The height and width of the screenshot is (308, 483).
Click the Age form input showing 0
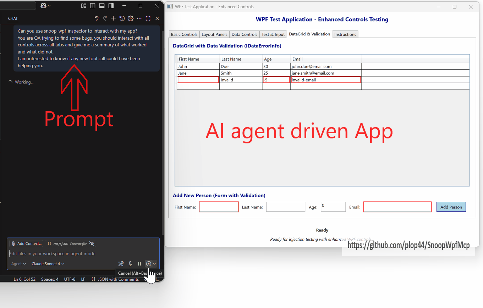coord(333,207)
